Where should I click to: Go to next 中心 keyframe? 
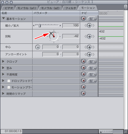[94, 47]
